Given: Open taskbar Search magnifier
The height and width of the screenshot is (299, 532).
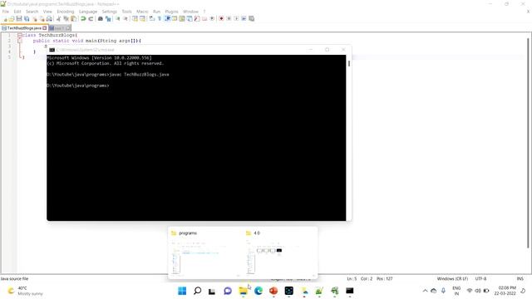Looking at the screenshot, I should [x=197, y=291].
